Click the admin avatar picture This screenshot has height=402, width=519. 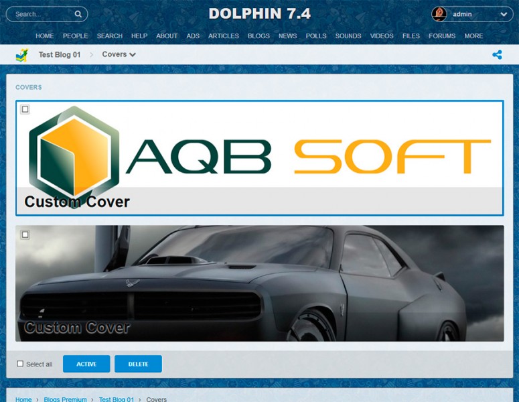pos(439,14)
